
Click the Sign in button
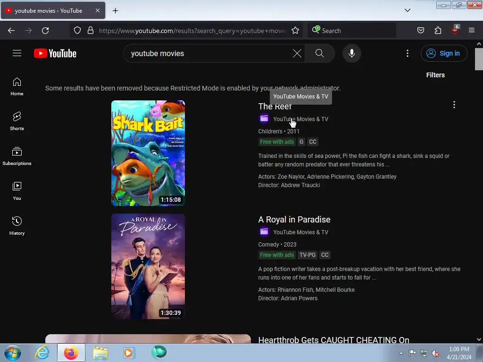[x=444, y=53]
